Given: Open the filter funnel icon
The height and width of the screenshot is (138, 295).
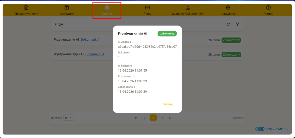Looking at the screenshot, I should point(237,25).
